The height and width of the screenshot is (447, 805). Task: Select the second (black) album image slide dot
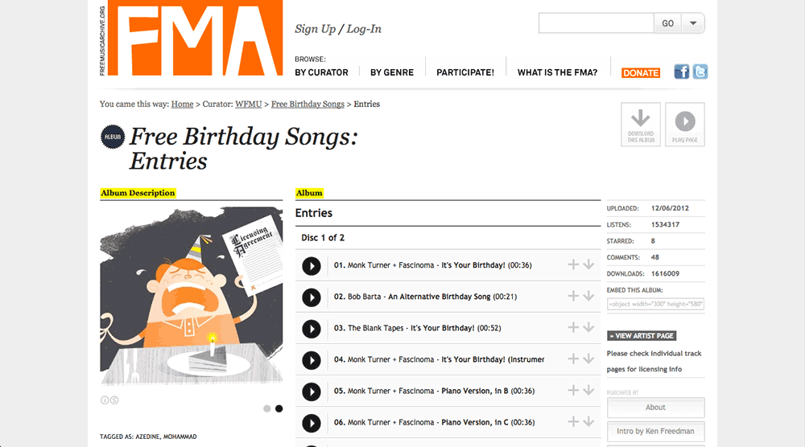click(279, 408)
